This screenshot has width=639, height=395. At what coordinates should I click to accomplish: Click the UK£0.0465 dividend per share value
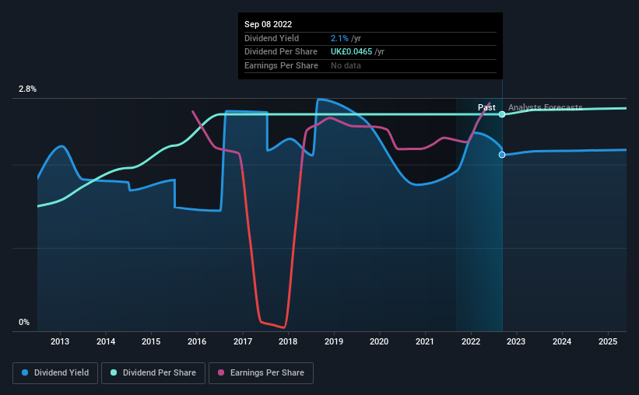pyautogui.click(x=351, y=52)
